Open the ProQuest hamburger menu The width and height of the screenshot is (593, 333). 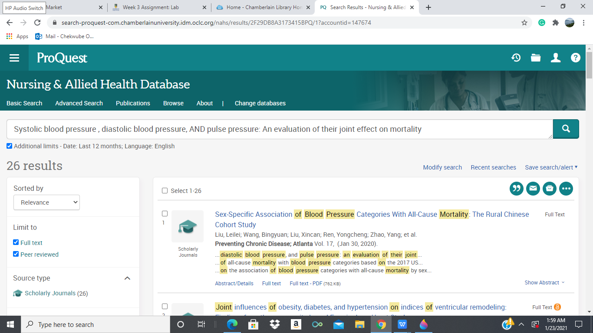pyautogui.click(x=14, y=58)
